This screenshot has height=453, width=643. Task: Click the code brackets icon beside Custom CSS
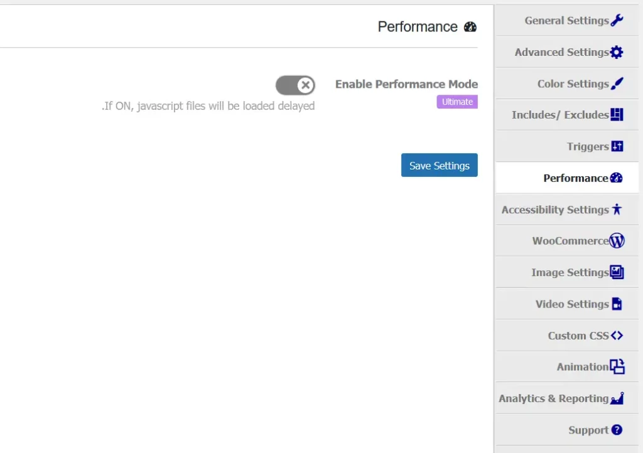tap(617, 336)
